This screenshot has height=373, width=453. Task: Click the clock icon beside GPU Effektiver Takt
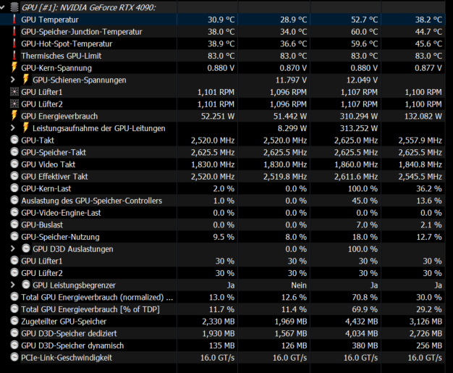point(14,176)
